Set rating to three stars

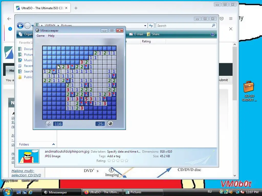[118, 161]
